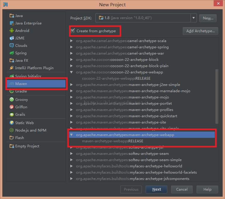The image size is (225, 199).
Task: Click the Empty Project icon
Action: pyautogui.click(x=12, y=146)
